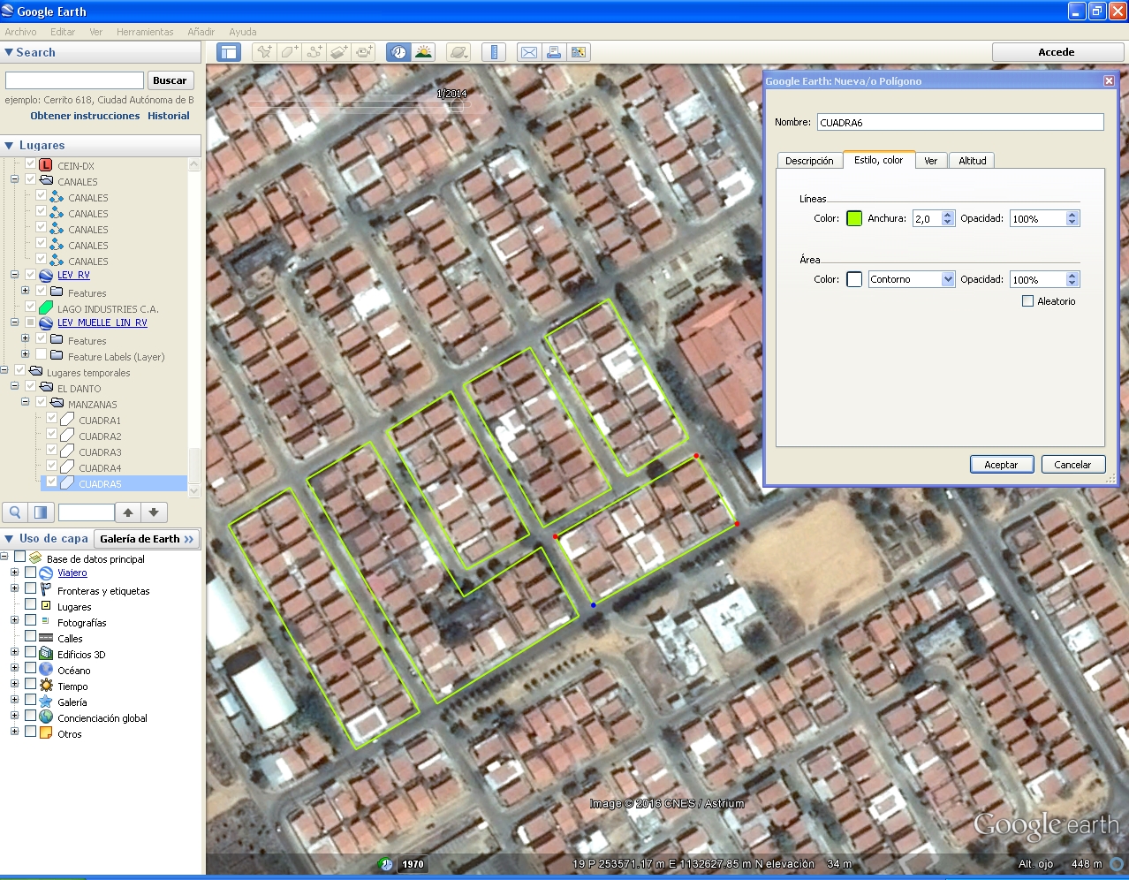Viewport: 1129px width, 880px height.
Task: Toggle historical imagery clock tool
Action: point(398,52)
